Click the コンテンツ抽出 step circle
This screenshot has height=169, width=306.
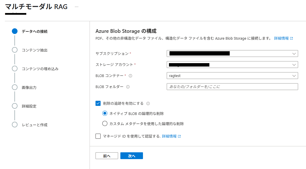pos(15,50)
